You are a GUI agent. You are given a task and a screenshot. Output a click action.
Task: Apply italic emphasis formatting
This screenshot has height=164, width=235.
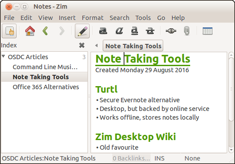(x=119, y=31)
